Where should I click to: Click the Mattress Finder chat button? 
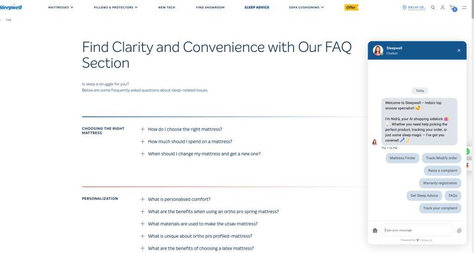402,158
